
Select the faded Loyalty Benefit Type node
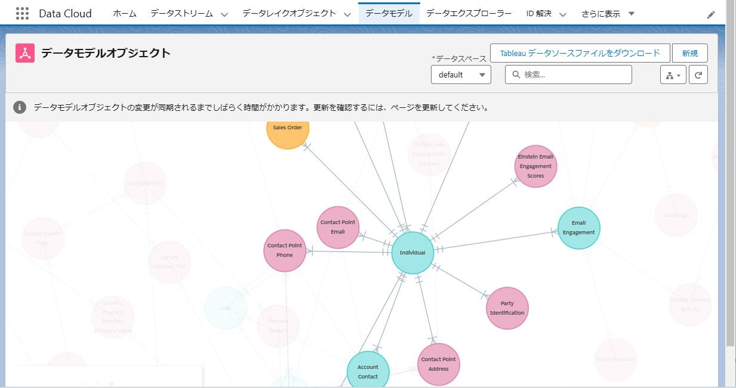point(42,238)
